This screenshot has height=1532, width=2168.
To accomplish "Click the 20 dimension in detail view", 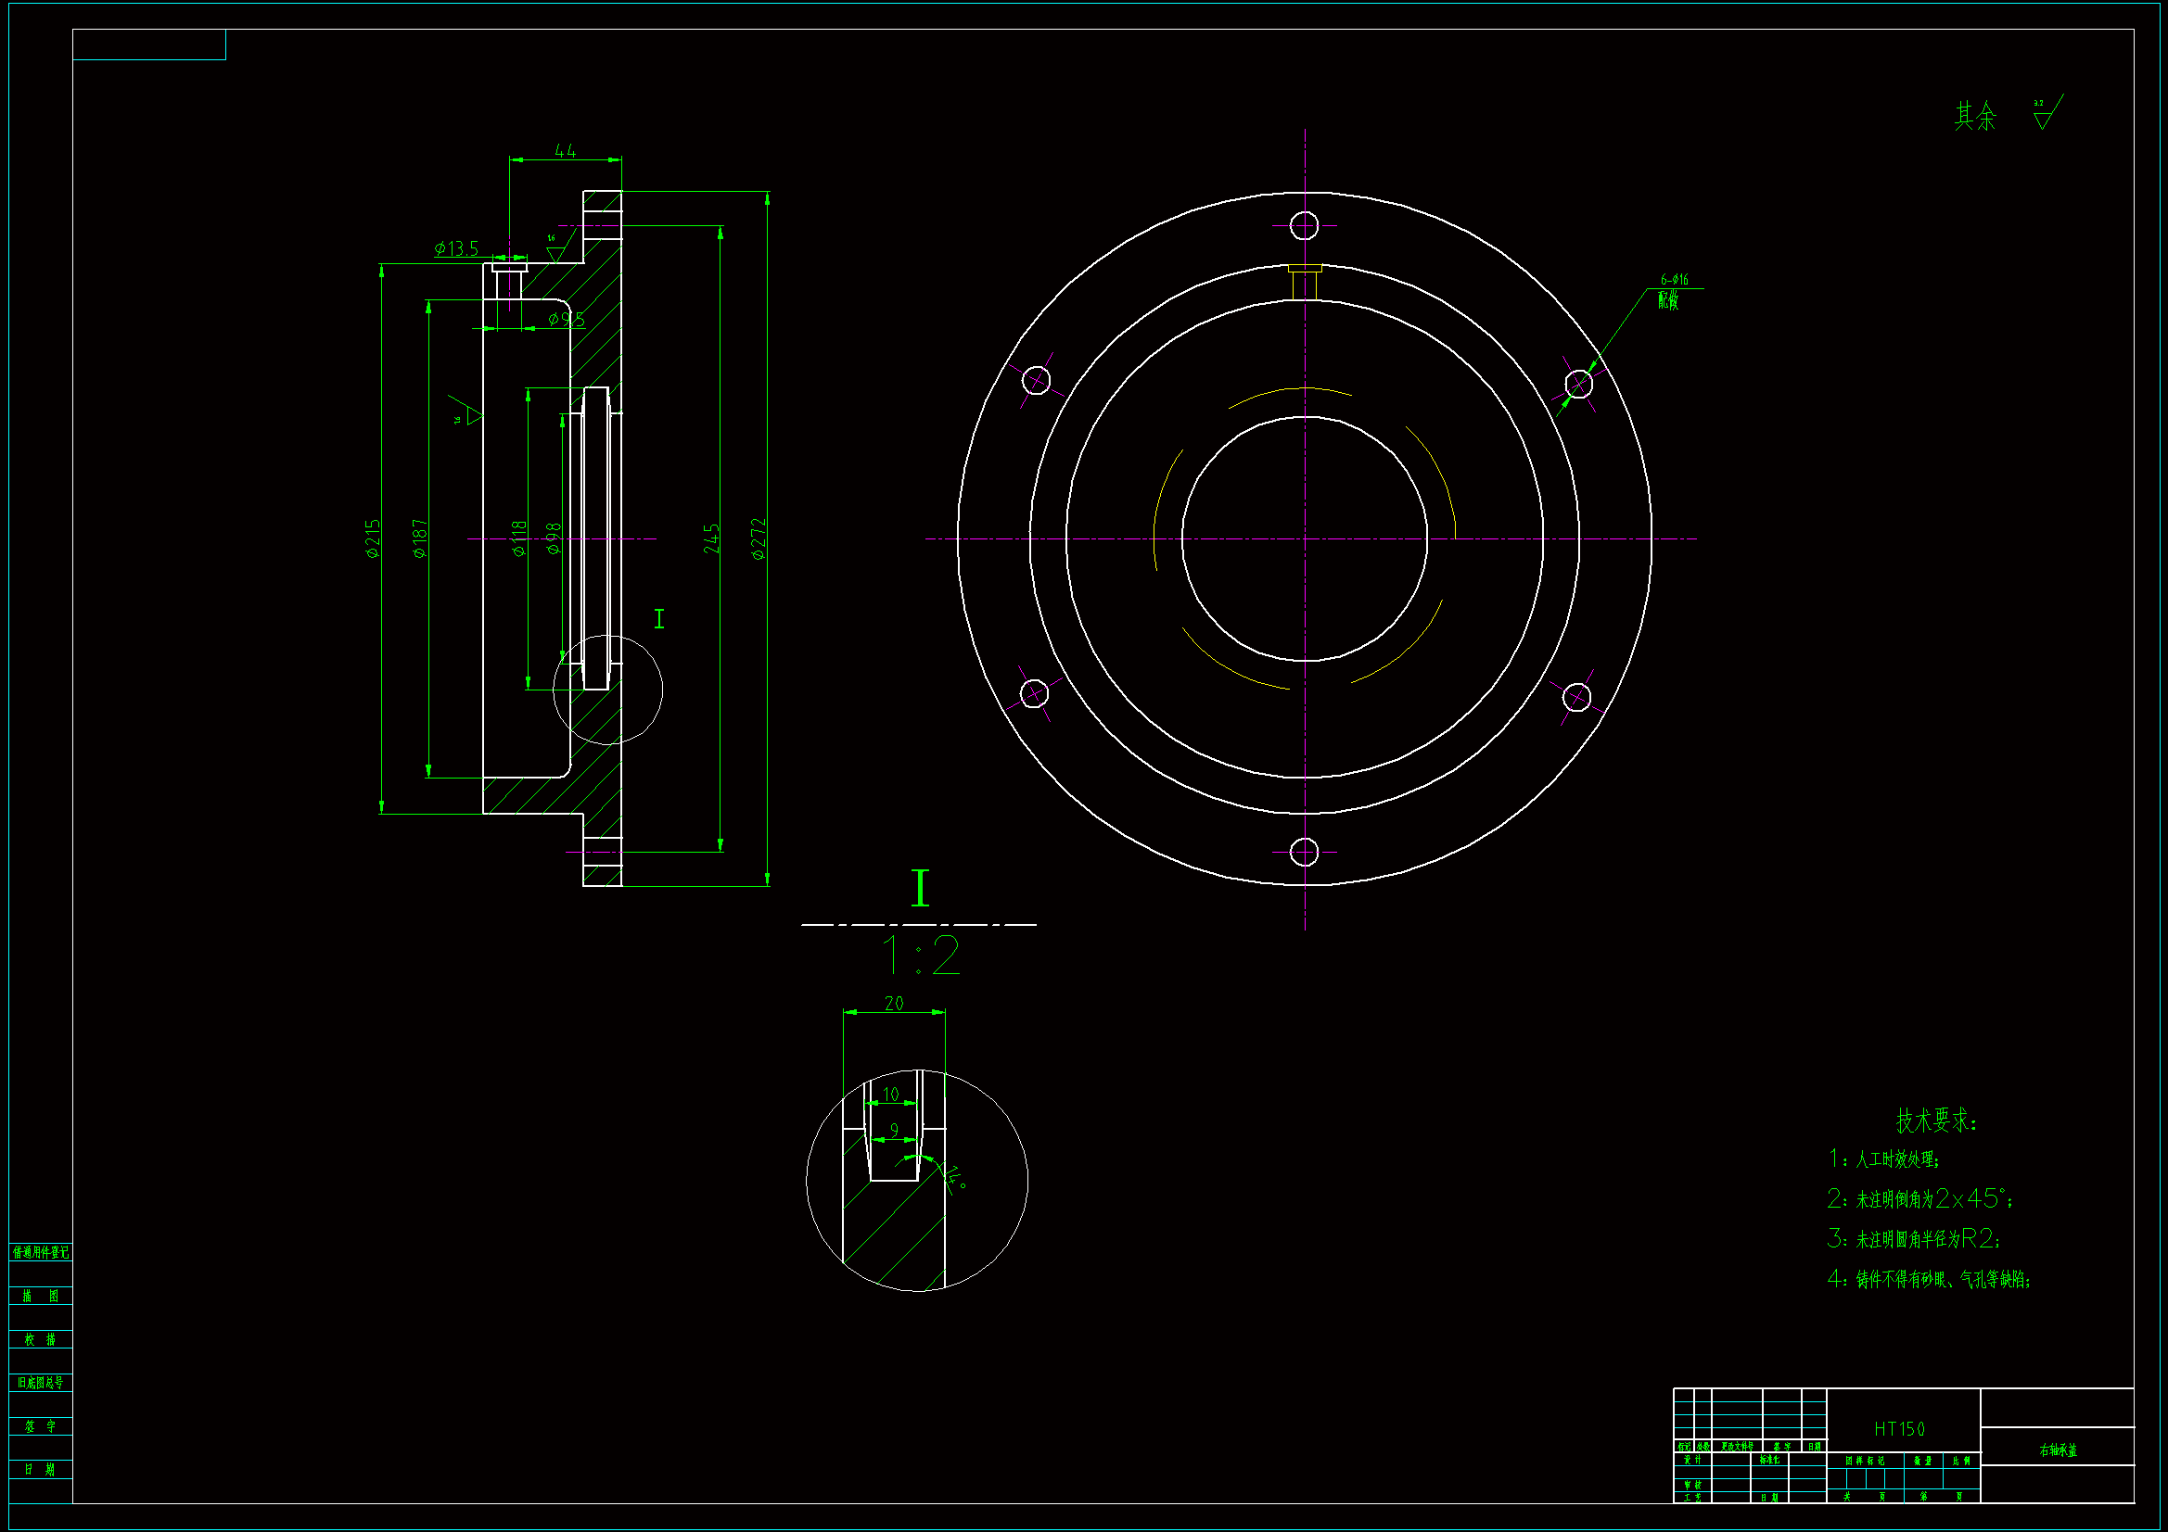I will tap(894, 1004).
